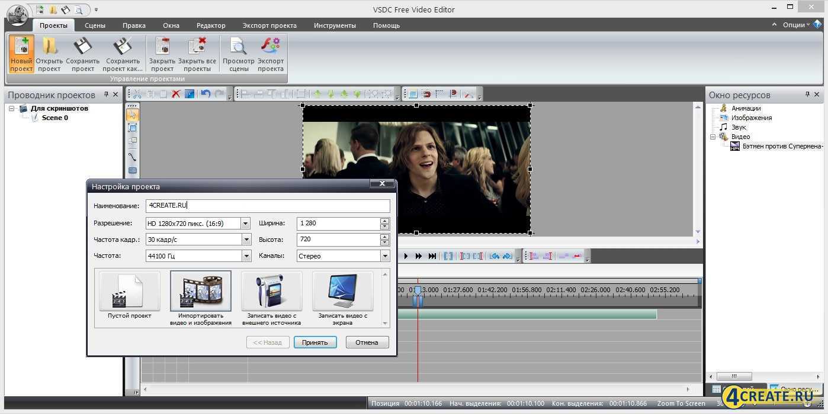Open the Инструменты ribbon tab
828x414 pixels.
335,25
